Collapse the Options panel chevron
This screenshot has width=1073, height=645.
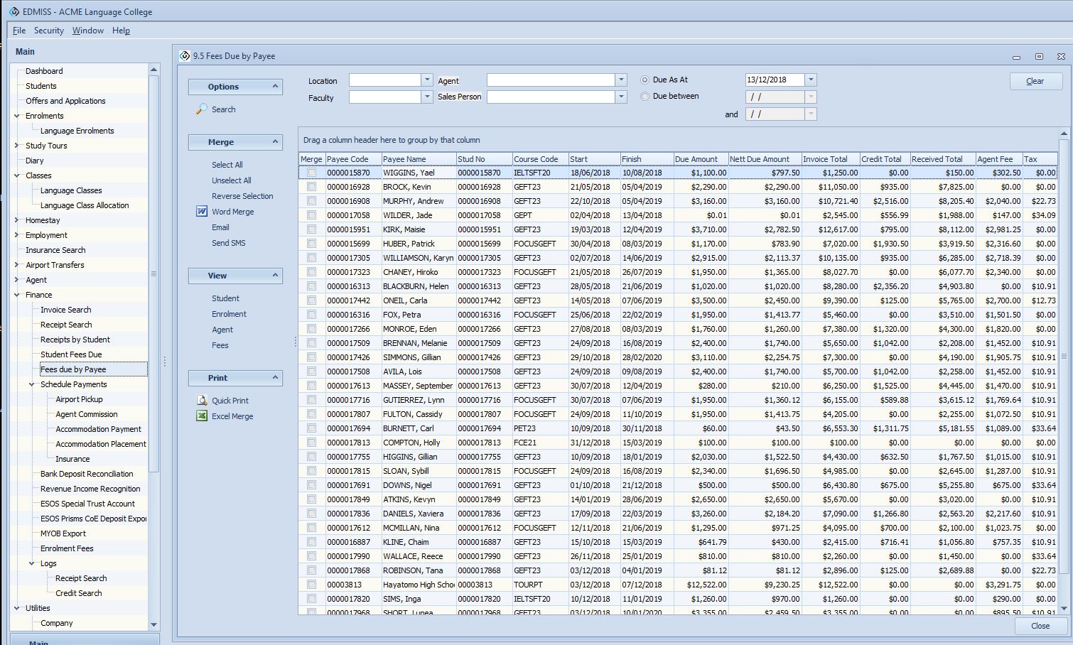click(275, 87)
